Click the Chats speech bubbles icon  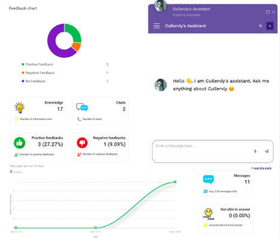pyautogui.click(x=82, y=107)
